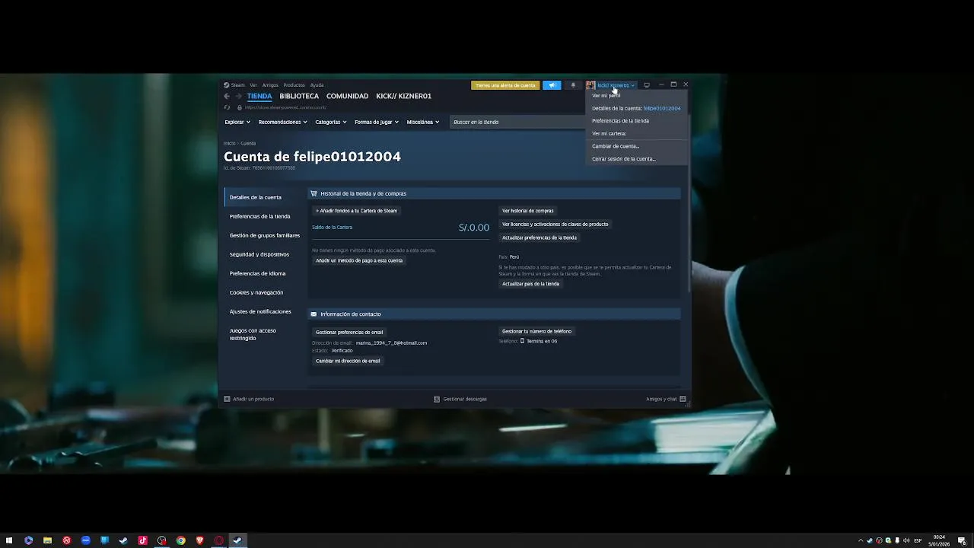Click Gestionar preferencias de email
Screen dimensions: 974x548
pyautogui.click(x=349, y=332)
